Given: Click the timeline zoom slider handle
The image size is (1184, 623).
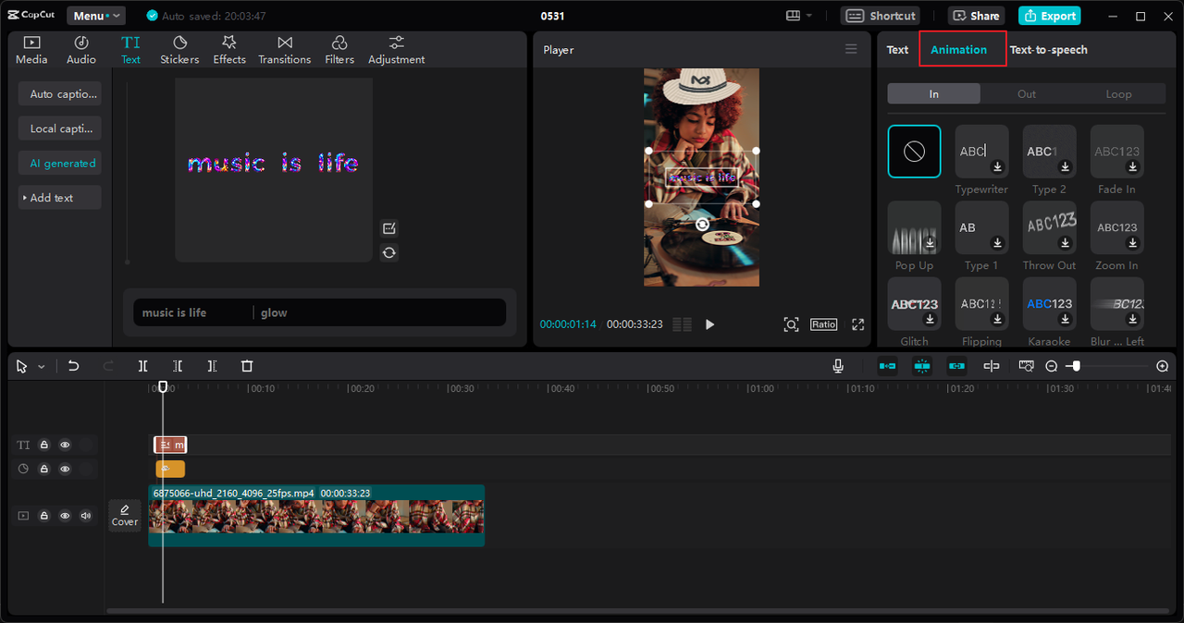Looking at the screenshot, I should (1076, 366).
